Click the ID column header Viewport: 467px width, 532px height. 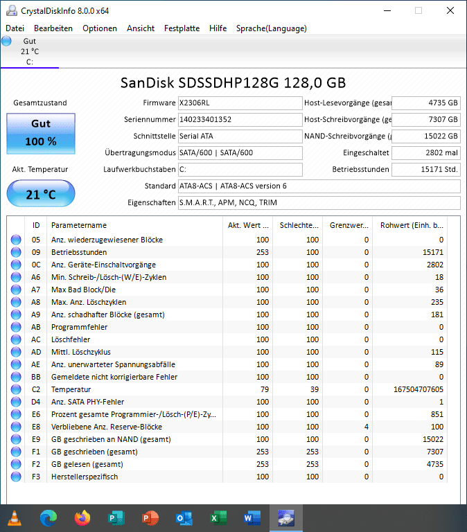pyautogui.click(x=36, y=225)
